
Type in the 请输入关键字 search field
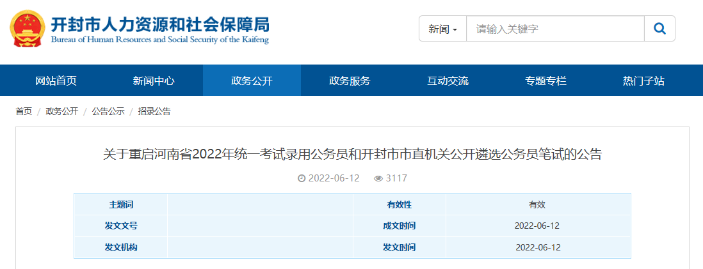click(x=554, y=29)
